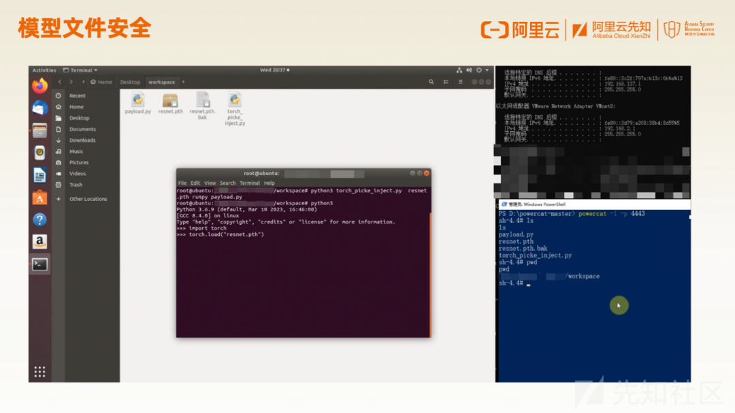The height and width of the screenshot is (413, 735).
Task: Open the Help question-mark dock icon
Action: pos(40,220)
